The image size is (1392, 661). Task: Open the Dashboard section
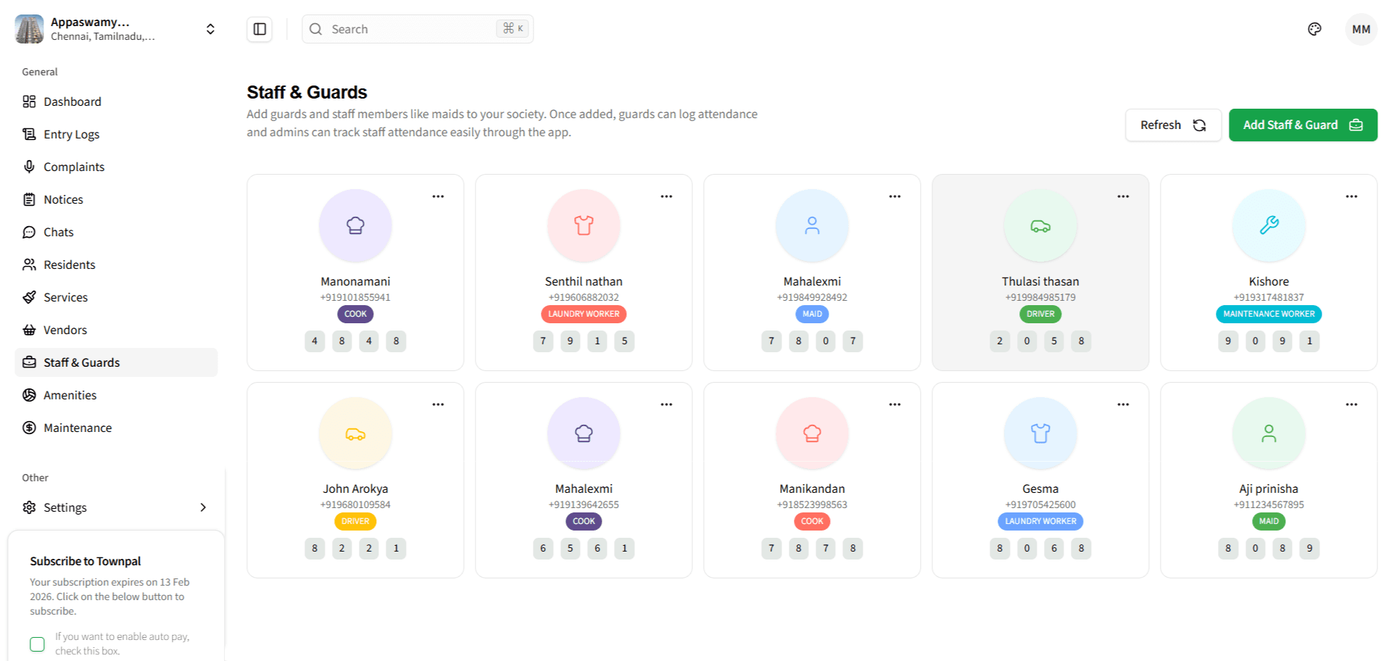click(x=72, y=101)
